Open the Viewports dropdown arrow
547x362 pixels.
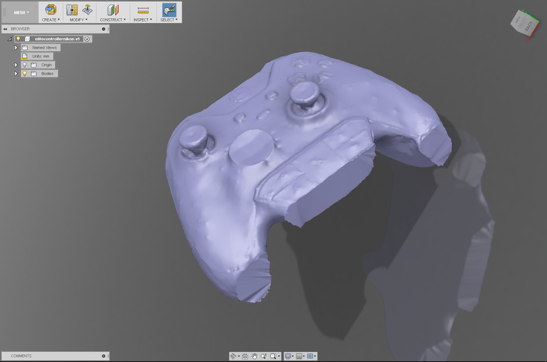pyautogui.click(x=315, y=357)
